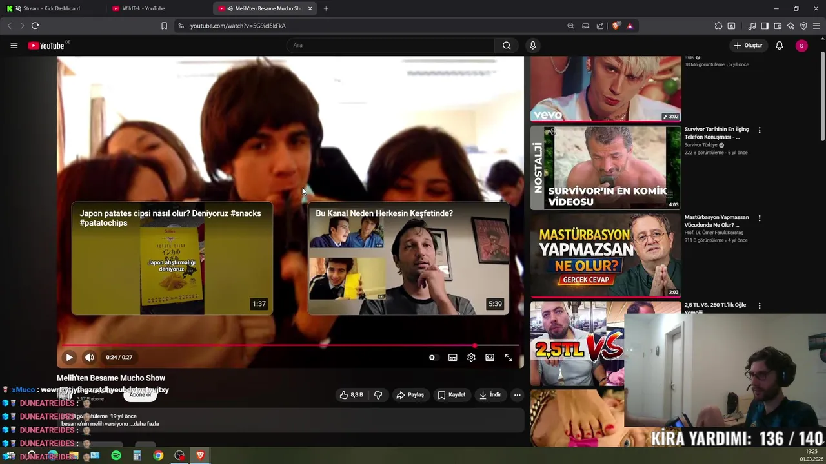The image size is (826, 464).
Task: Toggle subtitles with the captions button
Action: tap(453, 357)
